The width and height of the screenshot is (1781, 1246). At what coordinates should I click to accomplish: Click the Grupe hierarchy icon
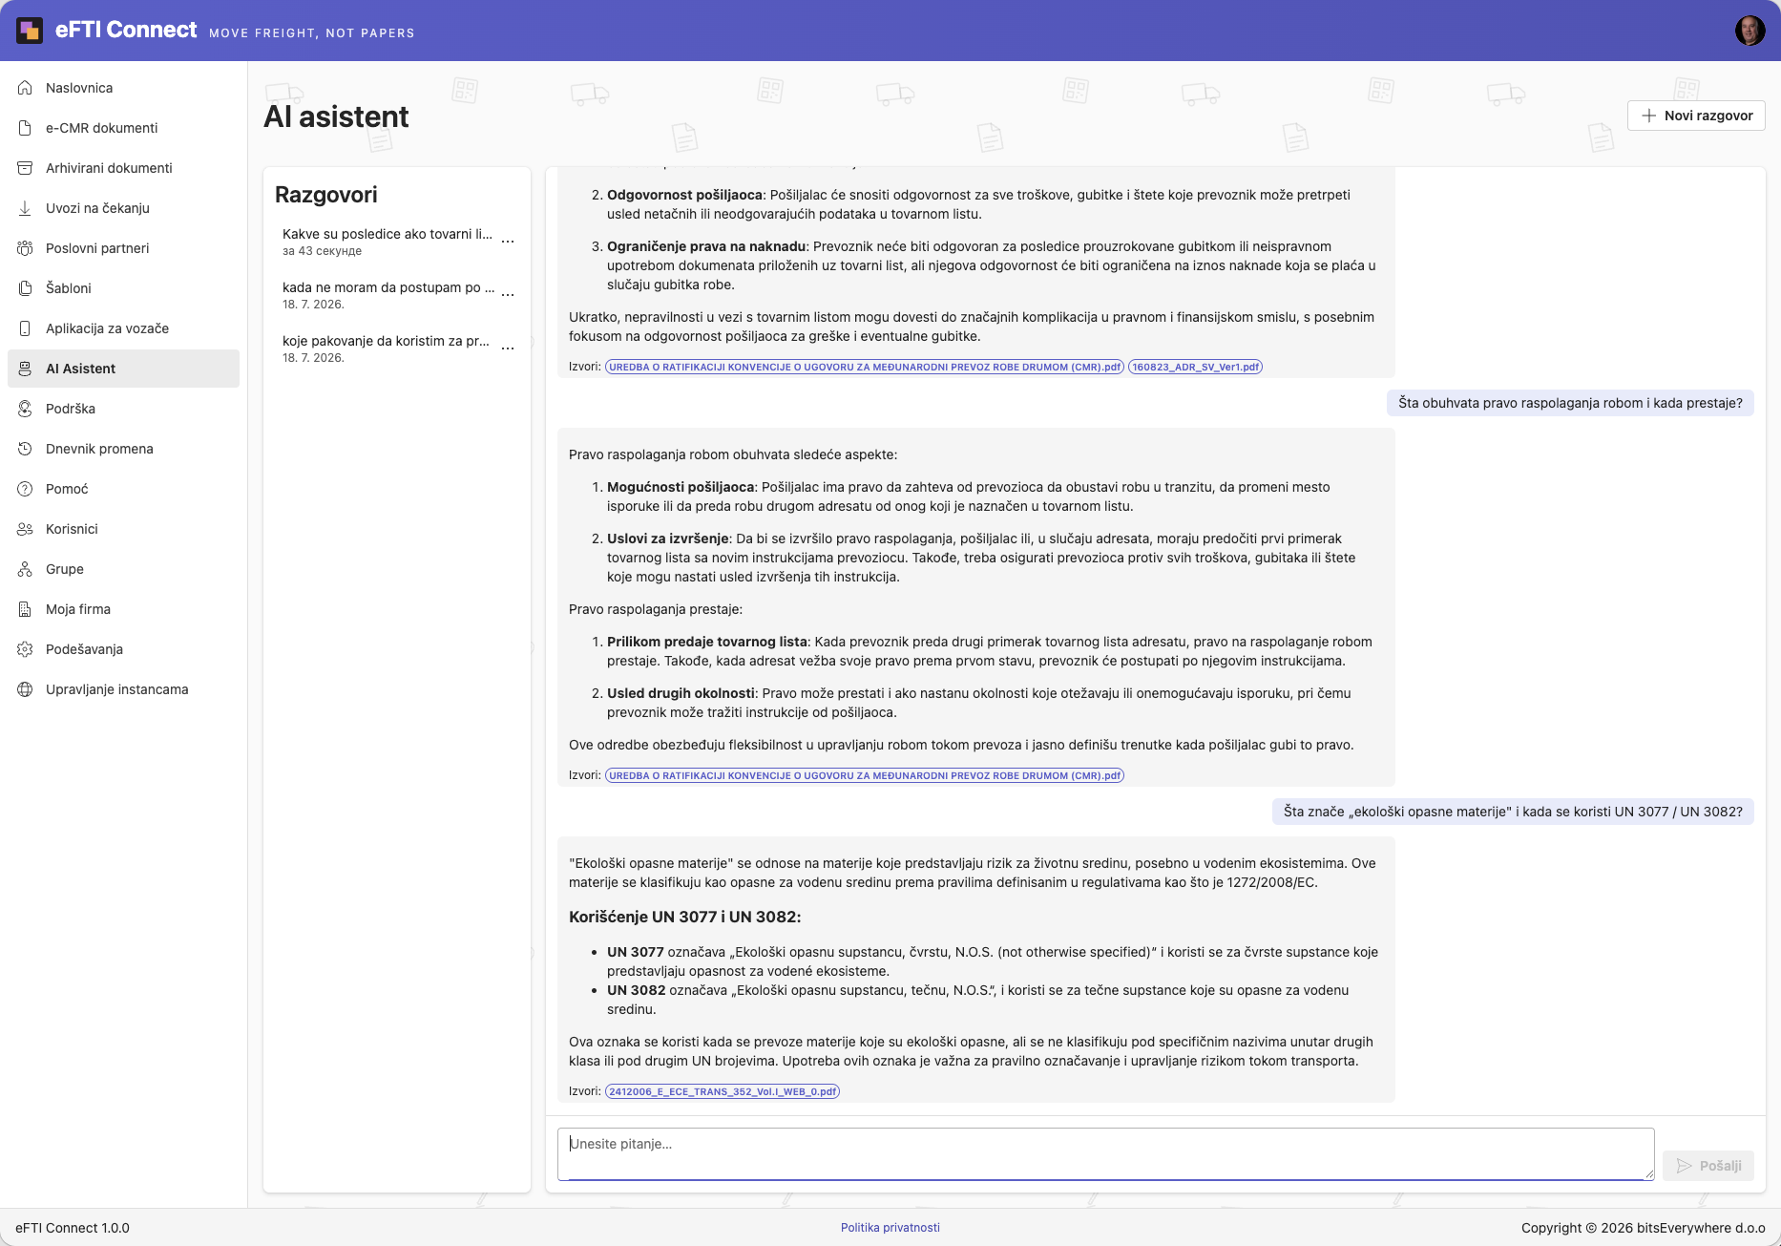25,569
